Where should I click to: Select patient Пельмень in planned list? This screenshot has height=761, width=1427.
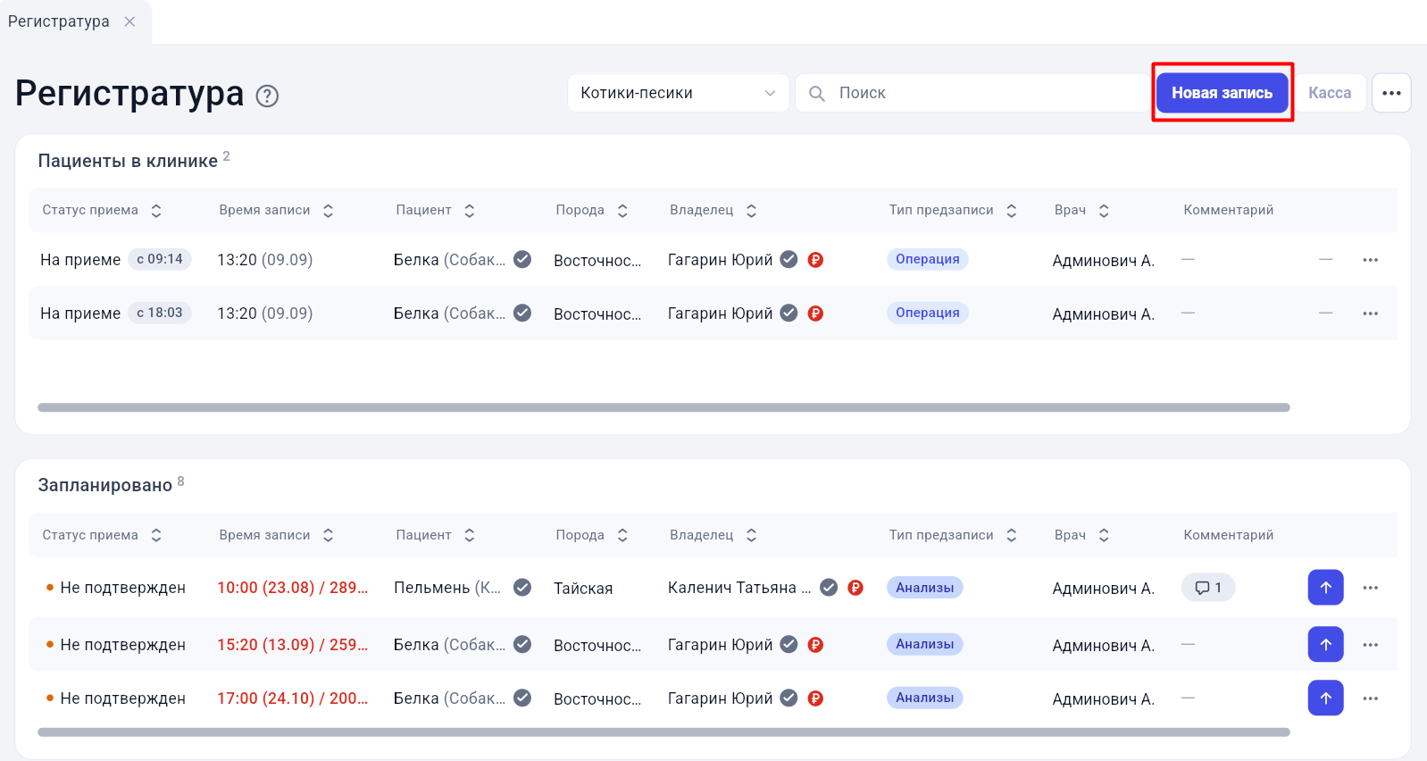click(447, 588)
